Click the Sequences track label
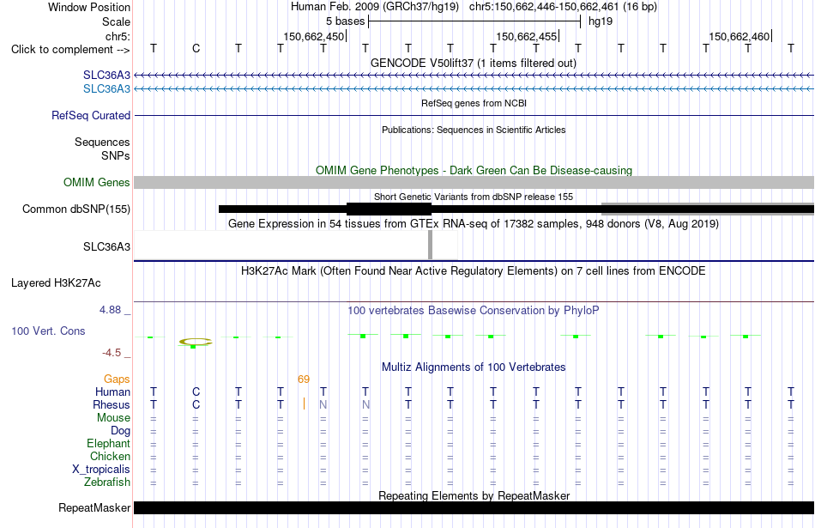 (x=102, y=142)
